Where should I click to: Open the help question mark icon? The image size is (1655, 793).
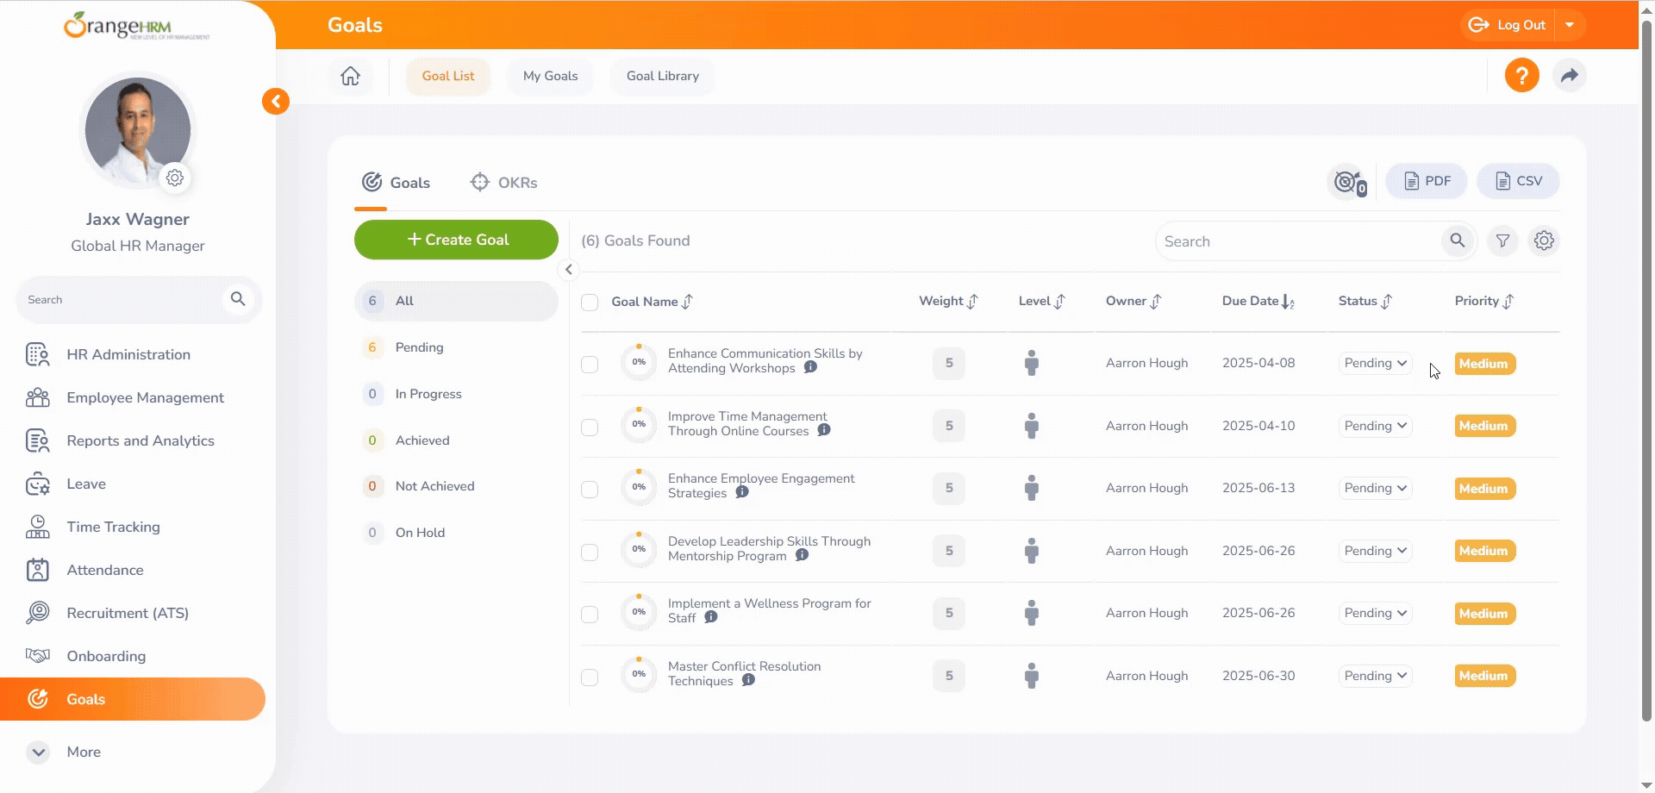(x=1521, y=76)
